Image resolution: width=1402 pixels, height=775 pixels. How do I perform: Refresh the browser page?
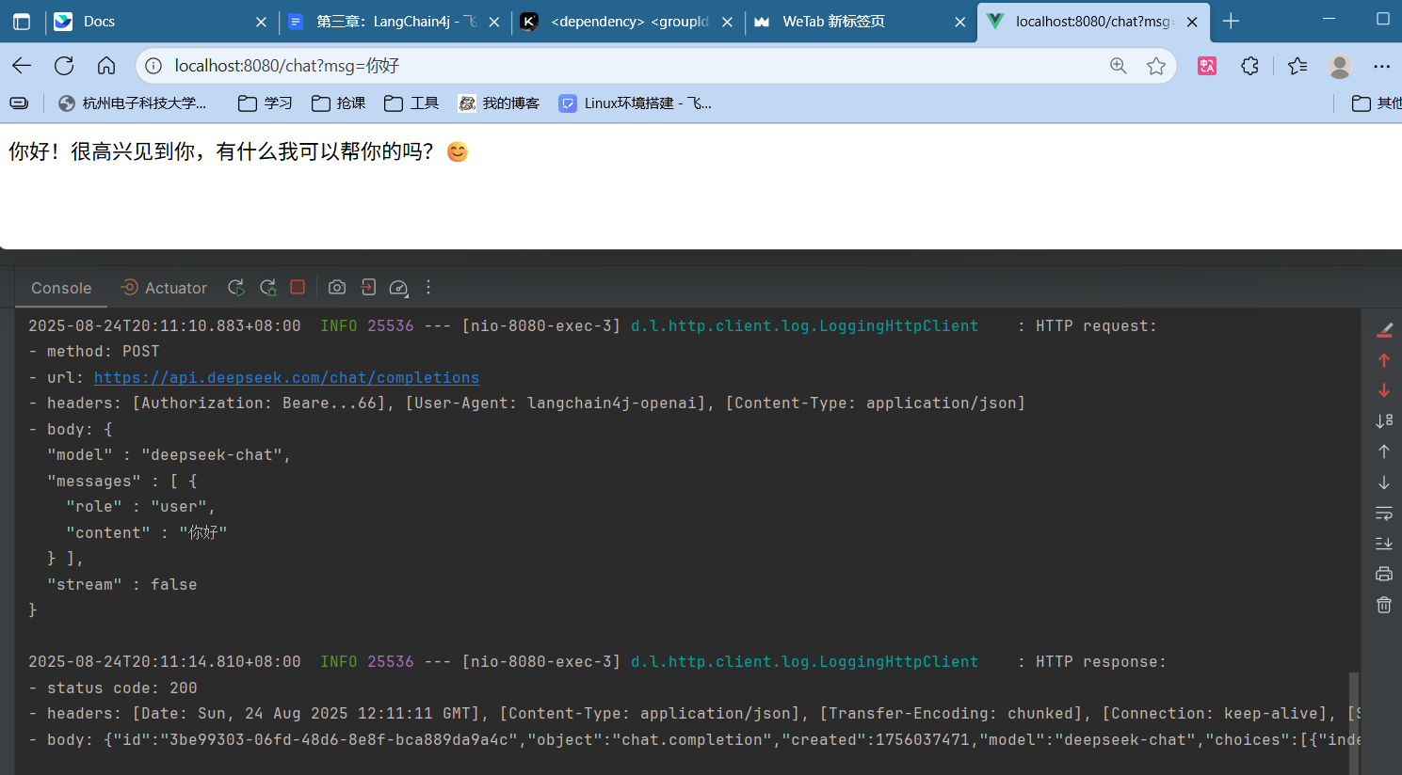(x=64, y=65)
